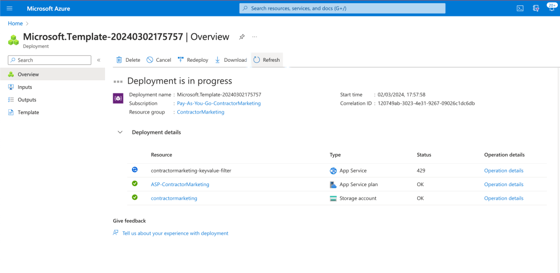Pin the deployment to dashboard
The image size is (560, 273).
tap(242, 37)
